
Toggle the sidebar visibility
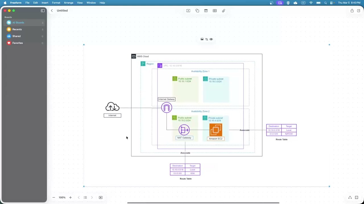tap(43, 10)
